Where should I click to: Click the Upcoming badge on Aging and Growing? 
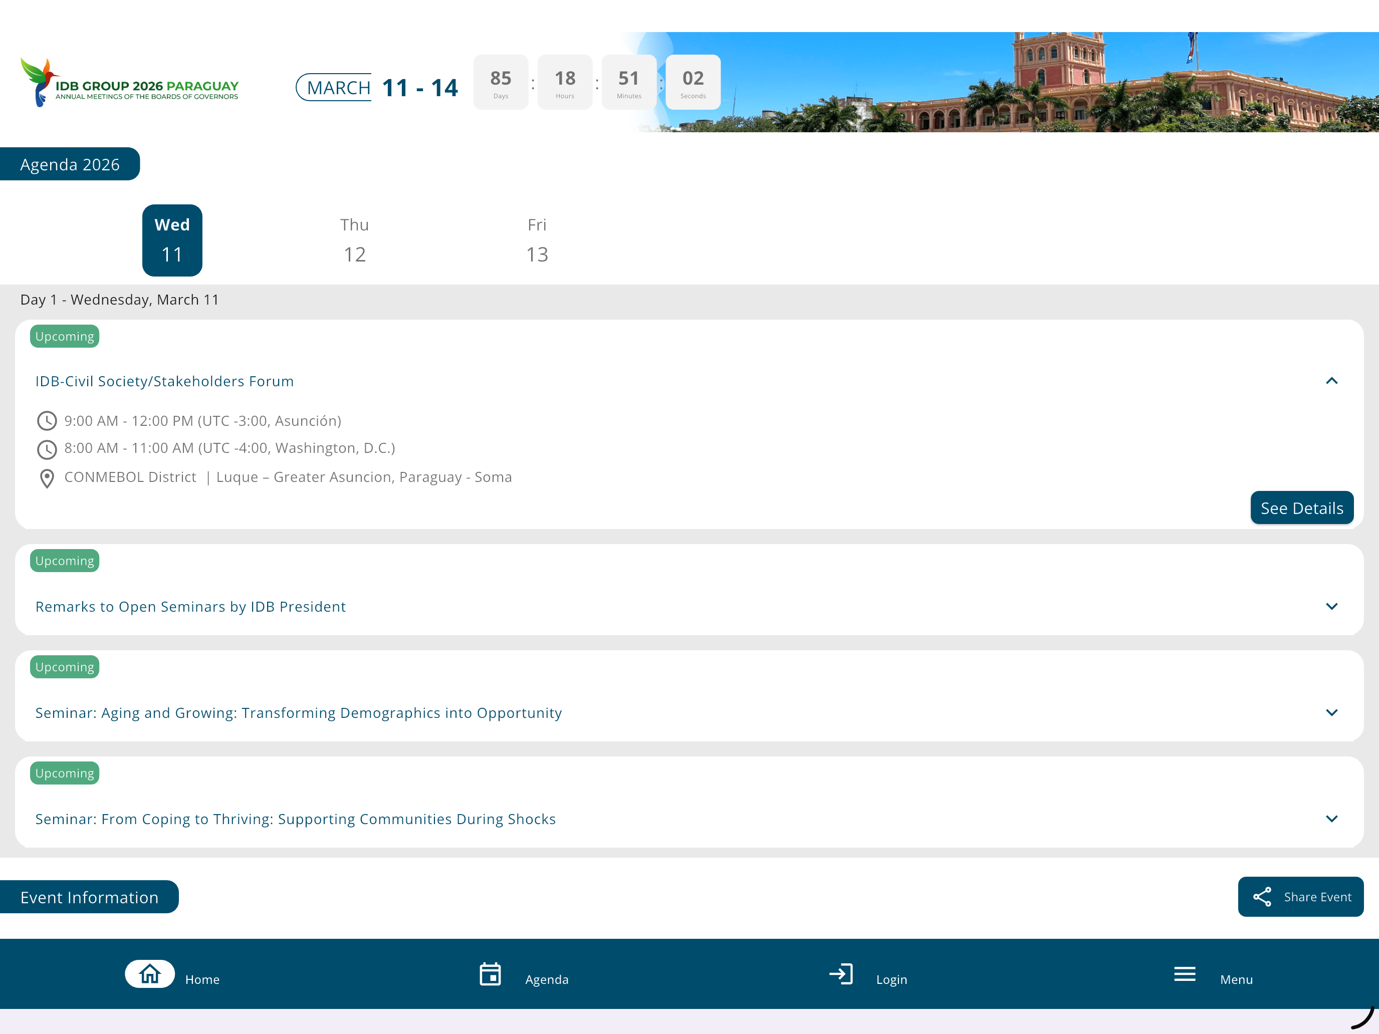click(x=65, y=666)
